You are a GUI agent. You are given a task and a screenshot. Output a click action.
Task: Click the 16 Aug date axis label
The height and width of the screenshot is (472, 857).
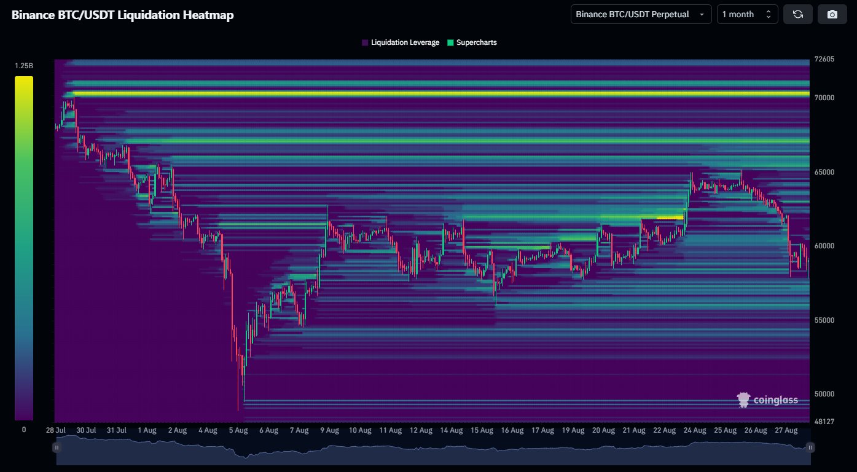pyautogui.click(x=512, y=430)
